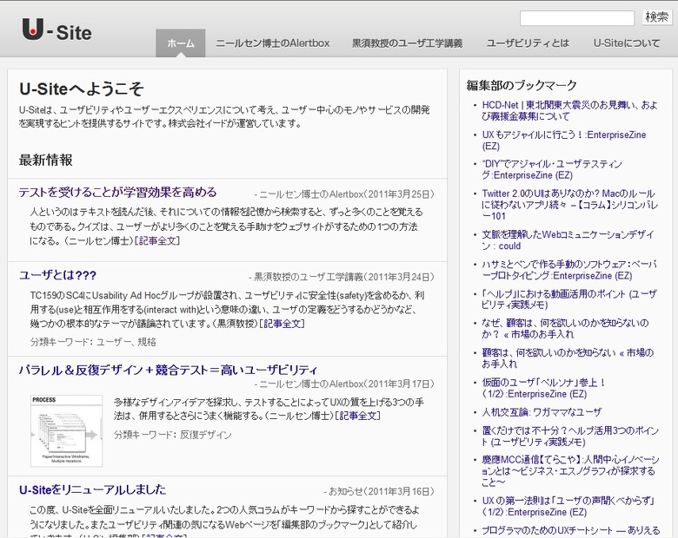Open article テストを受けることが学習効果を高める
The height and width of the screenshot is (538, 678).
click(117, 192)
